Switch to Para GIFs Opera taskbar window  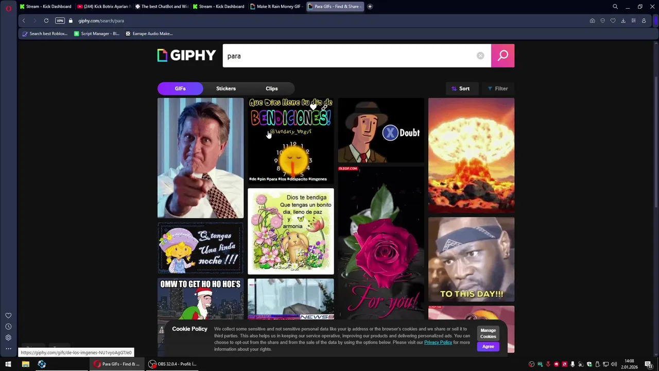[x=116, y=364]
